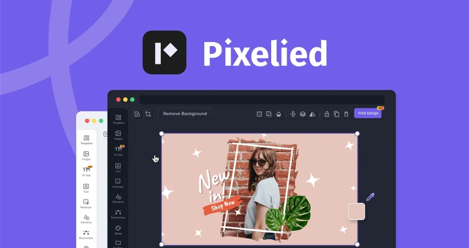The height and width of the screenshot is (248, 469).
Task: Click the overlapping squares icon
Action: tap(269, 114)
